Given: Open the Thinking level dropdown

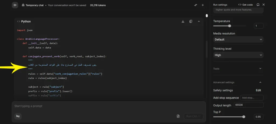Looking at the screenshot, I should click(x=238, y=55).
